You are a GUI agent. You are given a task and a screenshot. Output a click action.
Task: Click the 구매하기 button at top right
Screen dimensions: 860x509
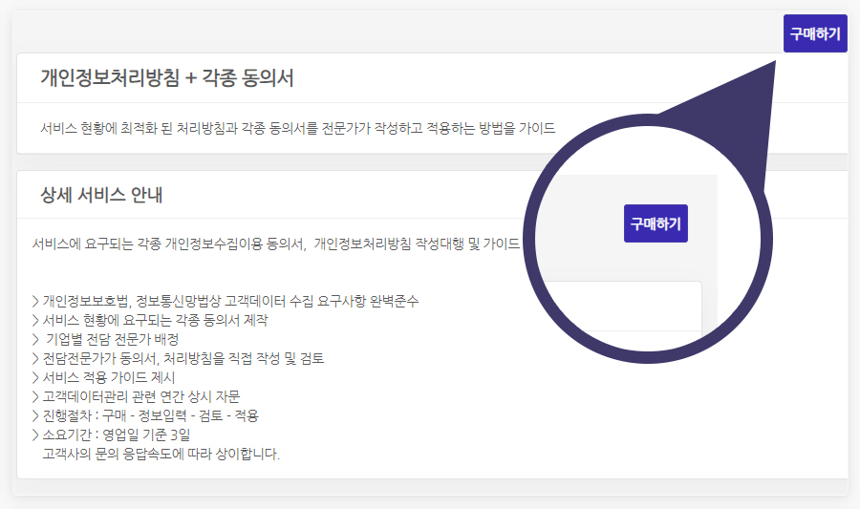tap(815, 33)
